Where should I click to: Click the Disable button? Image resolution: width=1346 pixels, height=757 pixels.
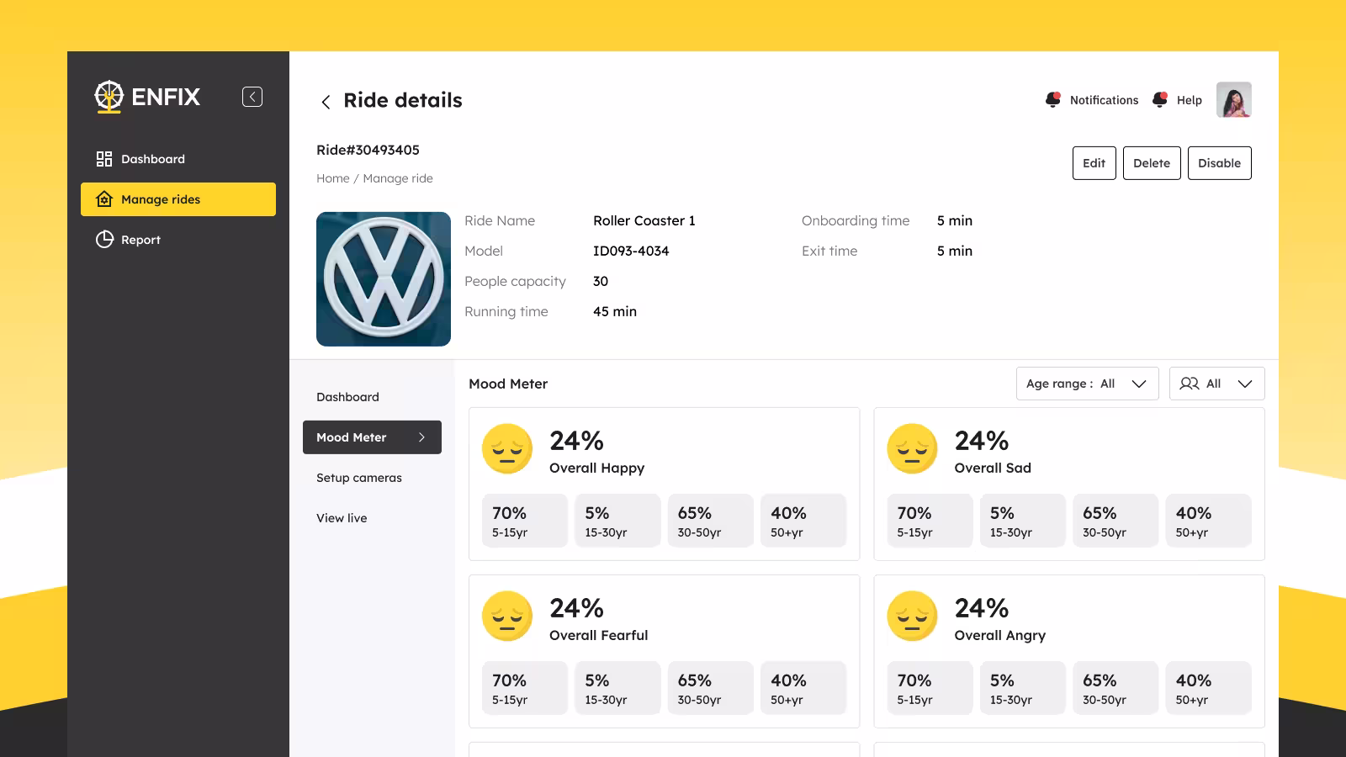(1220, 163)
